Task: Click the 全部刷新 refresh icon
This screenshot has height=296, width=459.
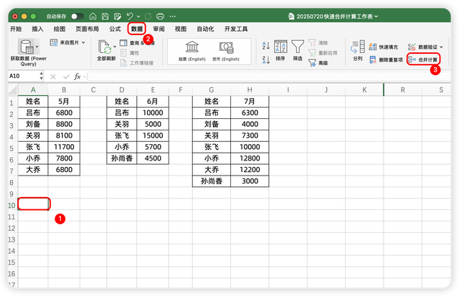Action: (x=105, y=47)
